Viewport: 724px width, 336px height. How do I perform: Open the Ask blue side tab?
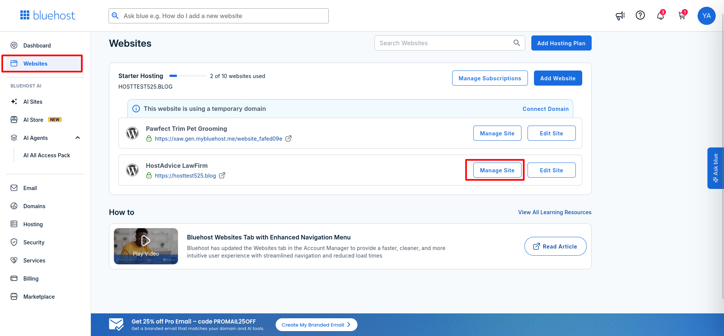[715, 168]
